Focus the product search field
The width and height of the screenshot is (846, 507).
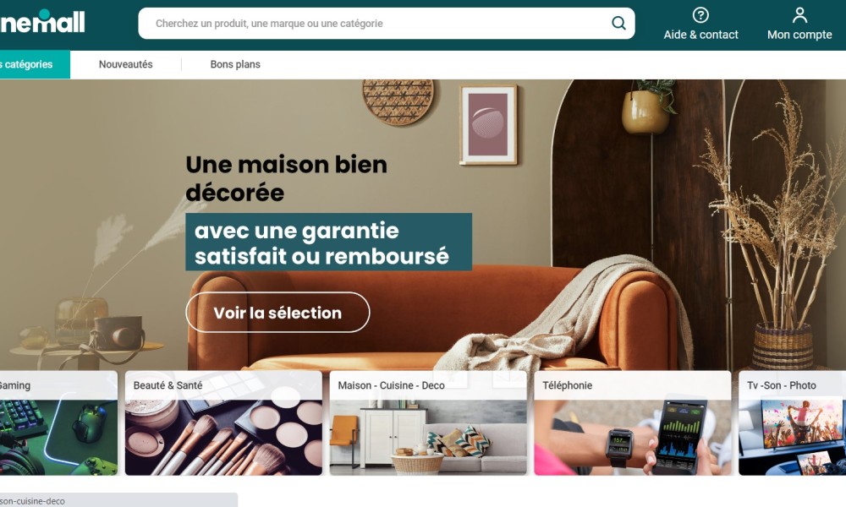(x=387, y=23)
